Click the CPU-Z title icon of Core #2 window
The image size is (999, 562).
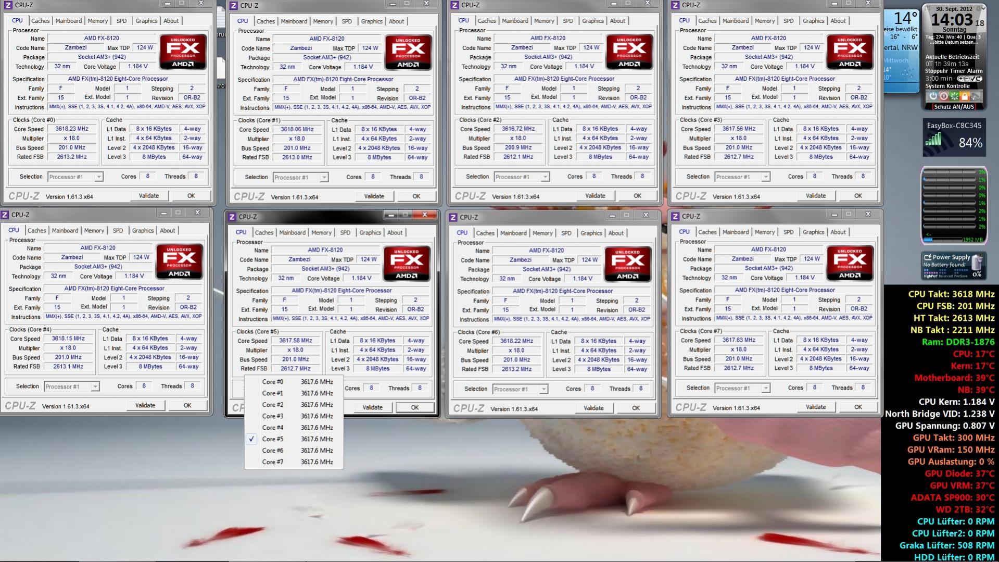point(454,5)
